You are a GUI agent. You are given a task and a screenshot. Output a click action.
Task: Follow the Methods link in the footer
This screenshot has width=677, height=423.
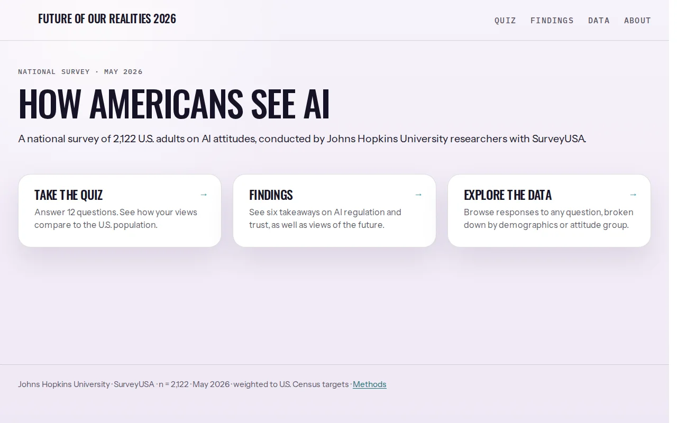coord(370,384)
